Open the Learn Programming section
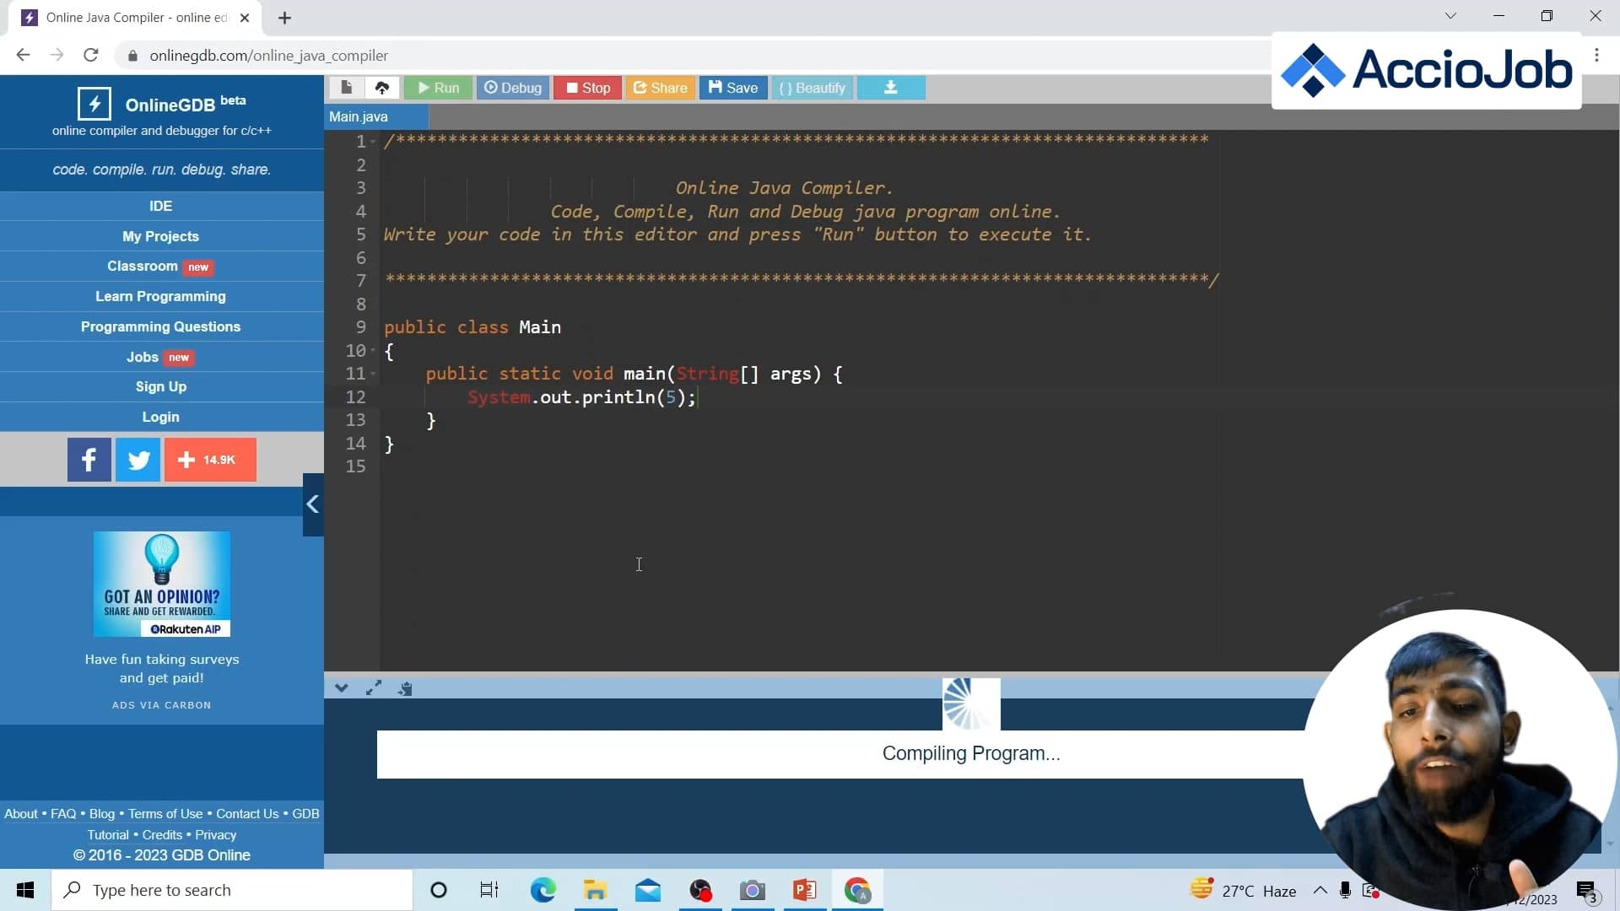 coord(160,296)
